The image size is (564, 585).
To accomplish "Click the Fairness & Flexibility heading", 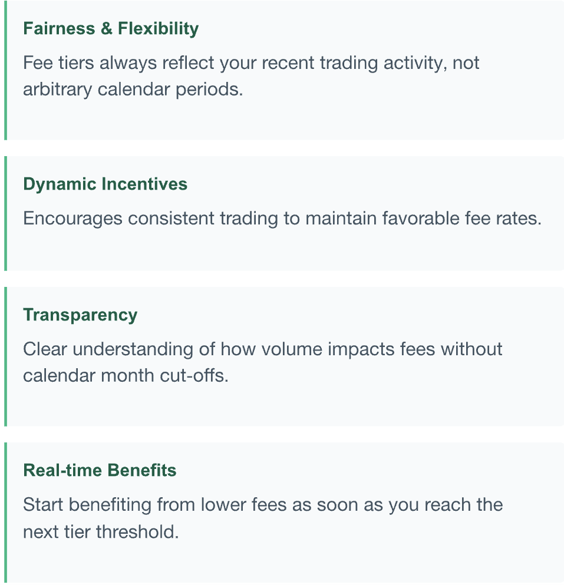I will click(x=111, y=29).
